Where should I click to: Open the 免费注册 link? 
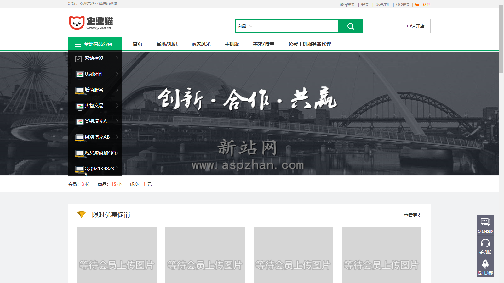pyautogui.click(x=383, y=5)
